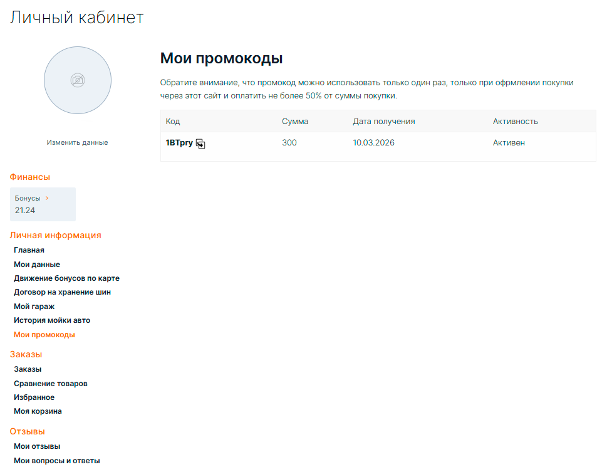The image size is (602, 472).
Task: Open Мой гараж page
Action: tap(34, 307)
